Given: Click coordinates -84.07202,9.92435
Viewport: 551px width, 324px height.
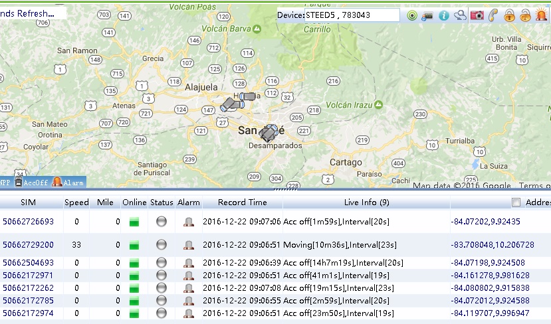Looking at the screenshot, I should point(485,222).
